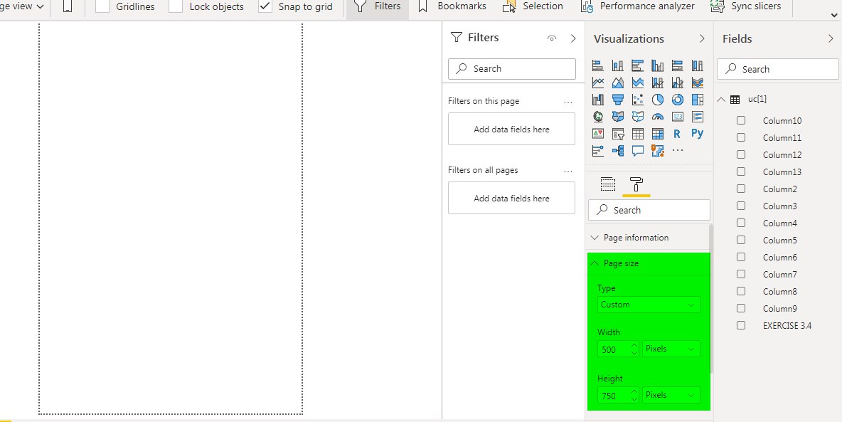
Task: Insert a scatter chart visual
Action: point(637,100)
